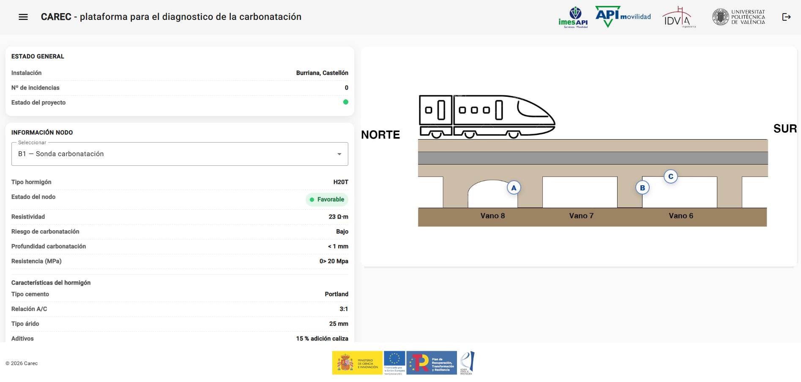
Task: Click the Favorable status badge
Action: click(x=327, y=200)
